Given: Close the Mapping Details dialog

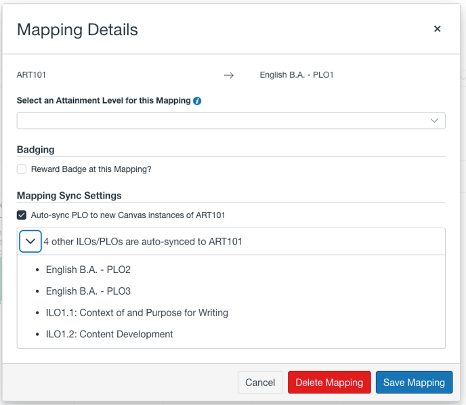Looking at the screenshot, I should click(x=437, y=29).
